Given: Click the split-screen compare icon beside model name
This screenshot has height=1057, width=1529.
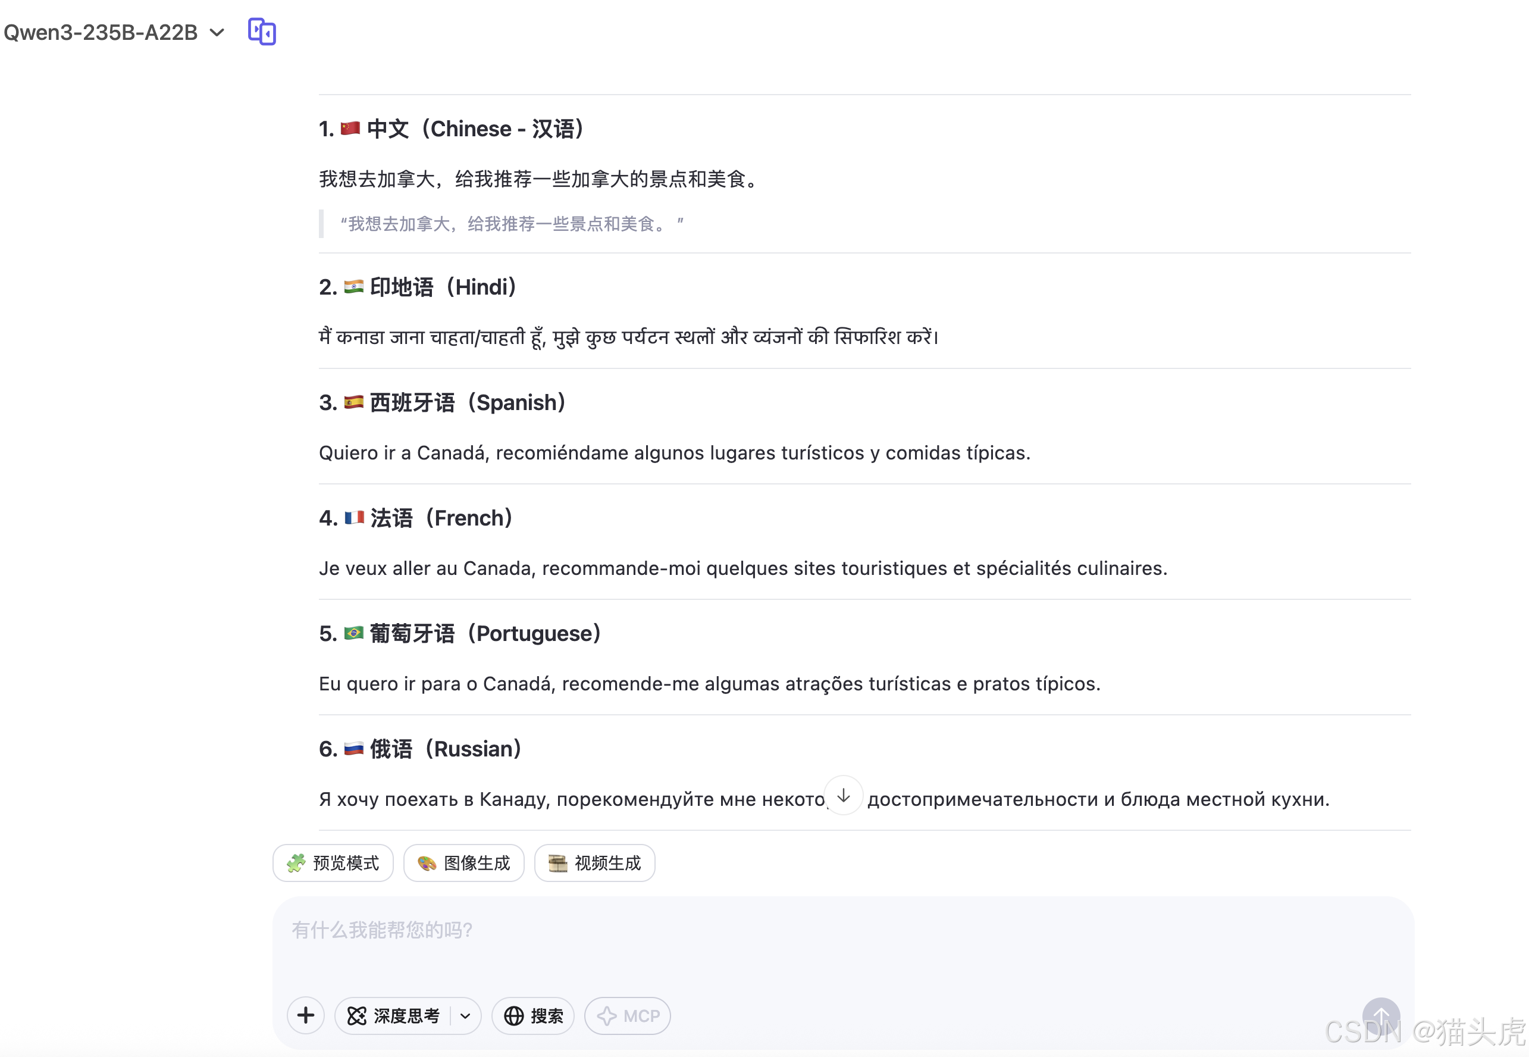Looking at the screenshot, I should coord(261,32).
